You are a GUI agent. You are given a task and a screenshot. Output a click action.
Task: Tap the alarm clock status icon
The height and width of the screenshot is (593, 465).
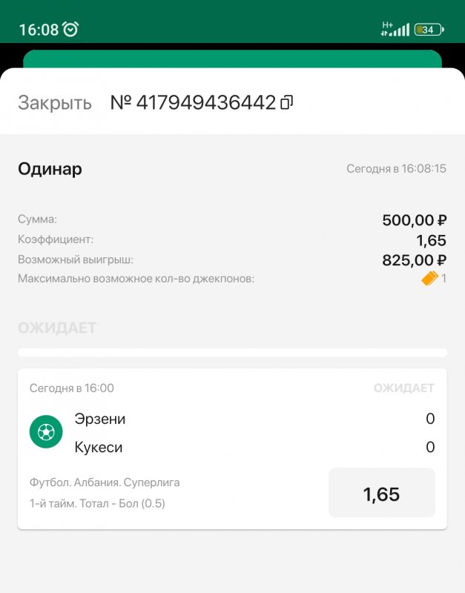coord(71,30)
